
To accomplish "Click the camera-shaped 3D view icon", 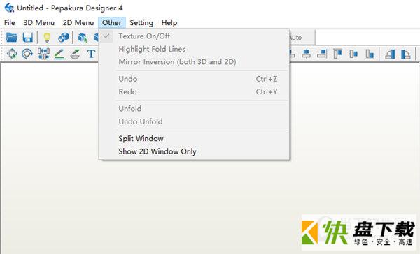I will [x=64, y=38].
